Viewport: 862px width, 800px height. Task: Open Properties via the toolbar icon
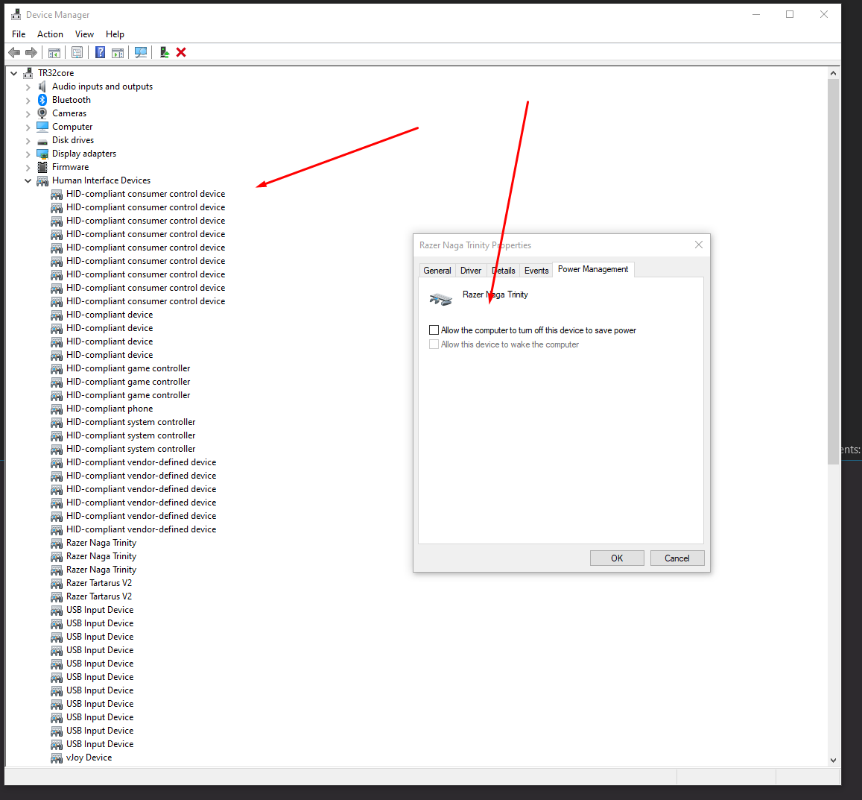pyautogui.click(x=77, y=52)
